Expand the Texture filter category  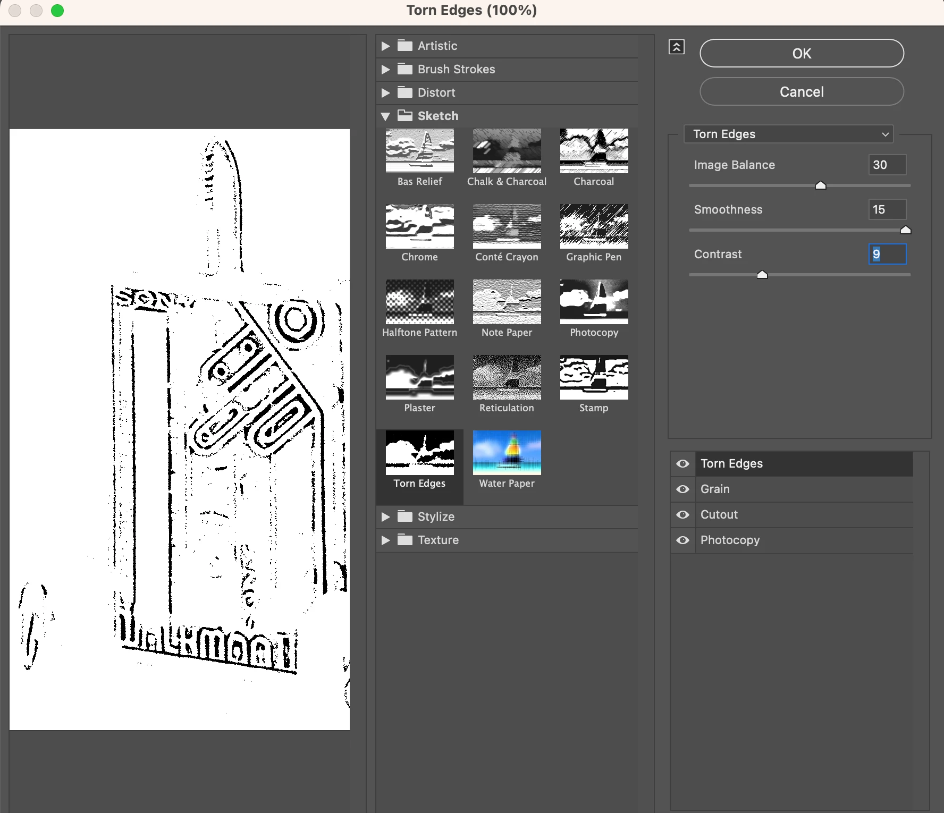[x=386, y=540]
